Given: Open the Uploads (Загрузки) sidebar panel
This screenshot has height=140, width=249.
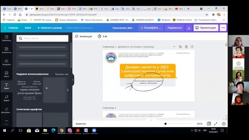Looking at the screenshot, I should pyautogui.click(x=6, y=62).
